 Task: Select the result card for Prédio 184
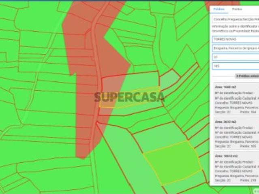click(236, 99)
